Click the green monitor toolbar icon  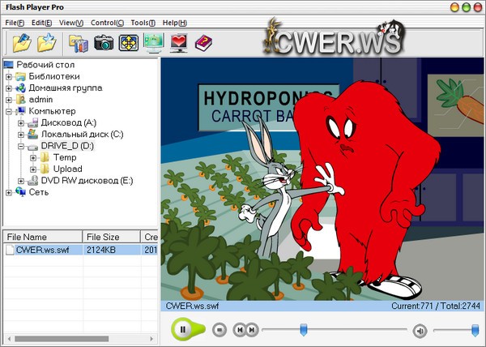153,43
